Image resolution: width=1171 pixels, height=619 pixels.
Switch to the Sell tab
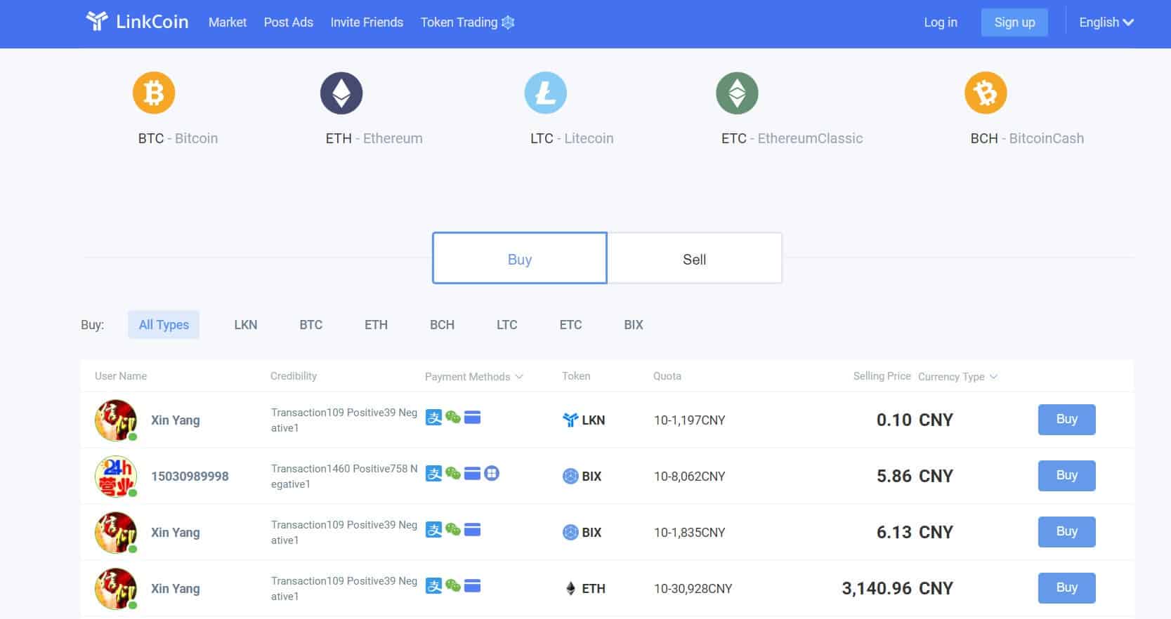tap(695, 258)
